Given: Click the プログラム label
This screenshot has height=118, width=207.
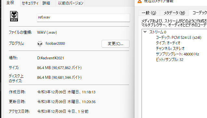Looking at the screenshot, I should click(16, 43).
